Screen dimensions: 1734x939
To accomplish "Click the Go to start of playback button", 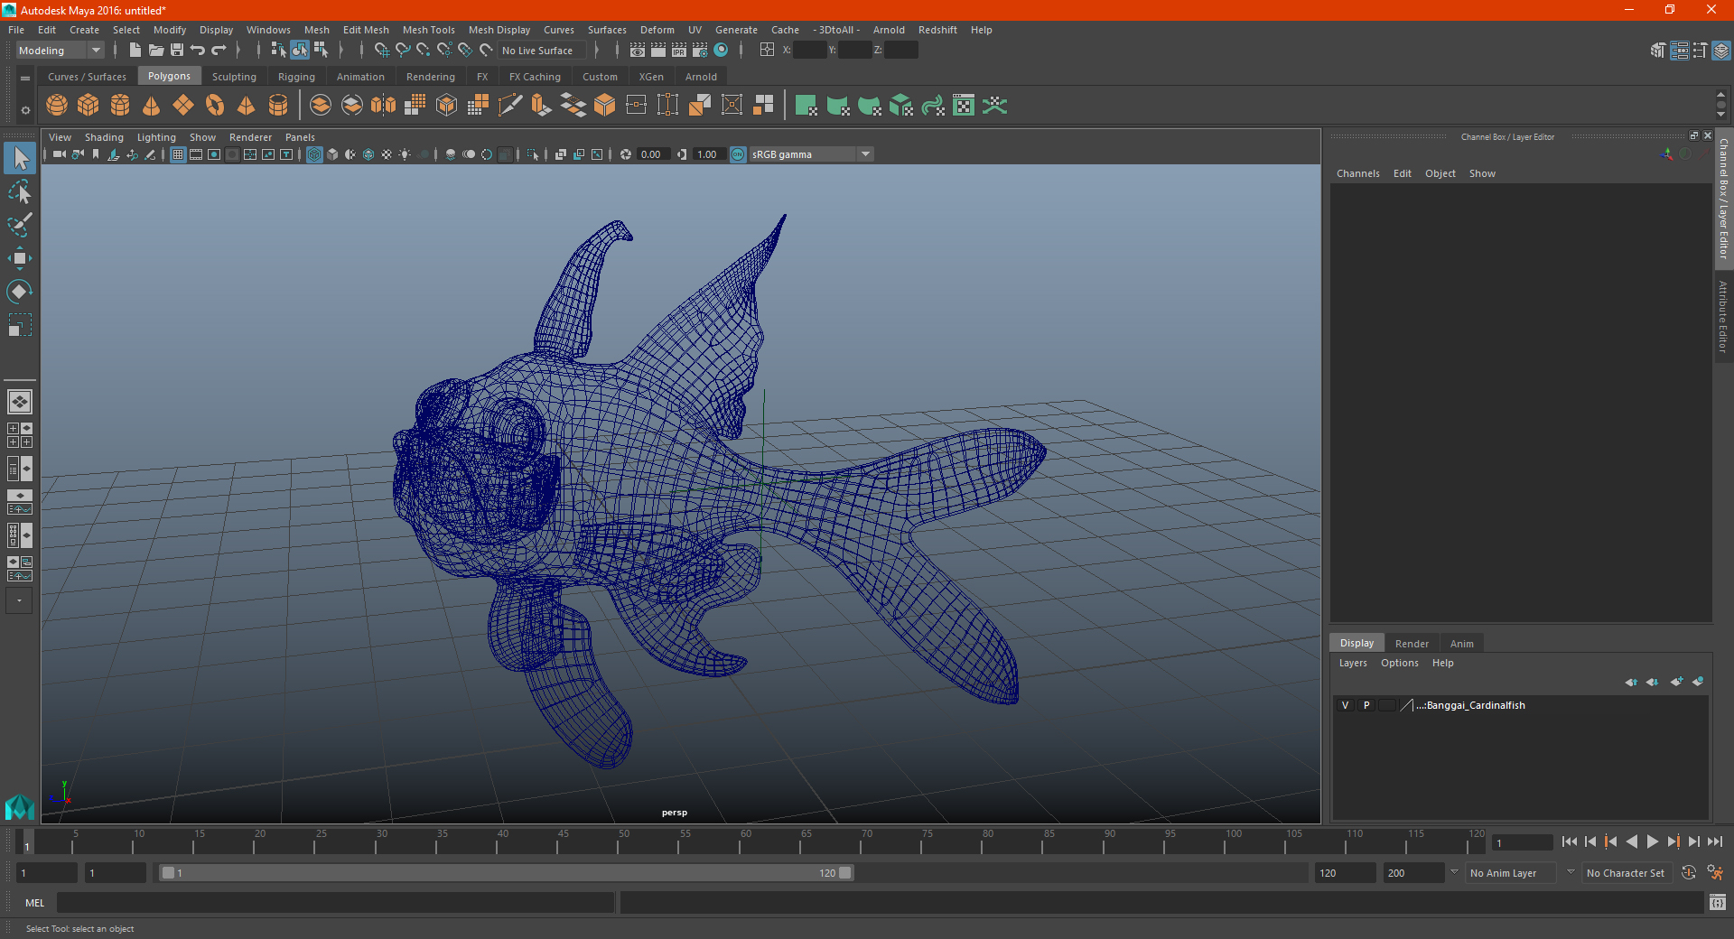I will tap(1570, 841).
